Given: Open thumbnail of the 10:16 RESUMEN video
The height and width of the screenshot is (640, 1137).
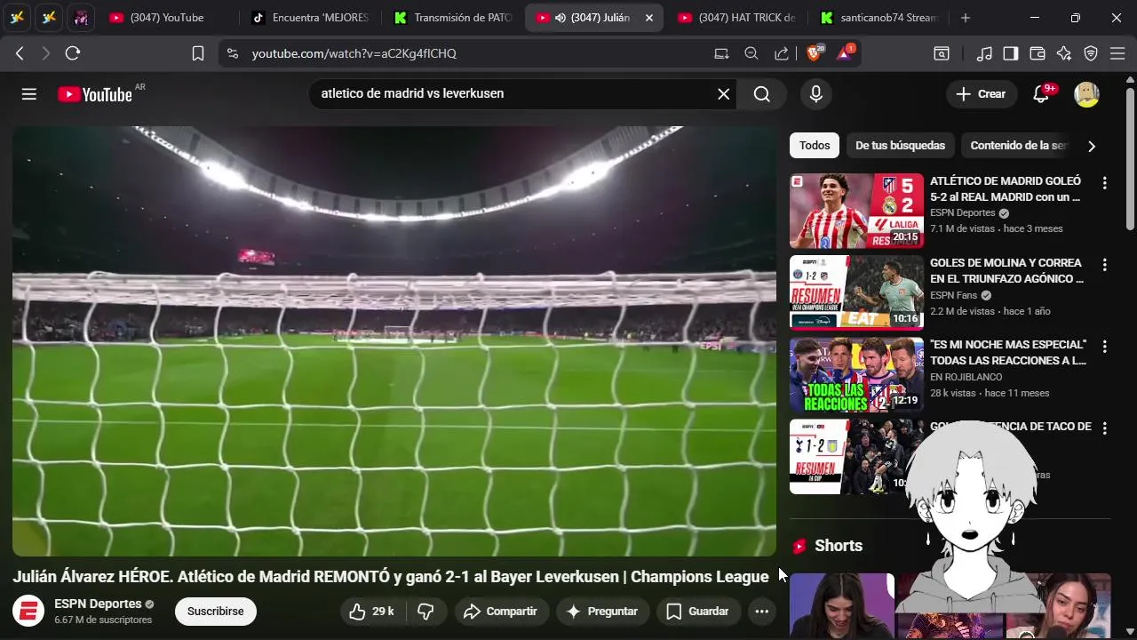Looking at the screenshot, I should click(856, 292).
